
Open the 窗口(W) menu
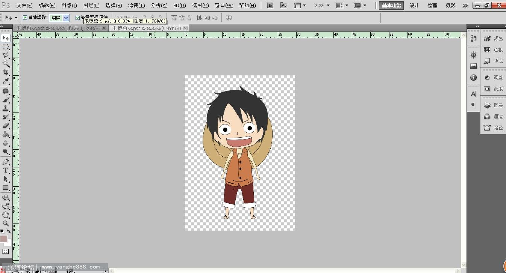click(x=224, y=6)
